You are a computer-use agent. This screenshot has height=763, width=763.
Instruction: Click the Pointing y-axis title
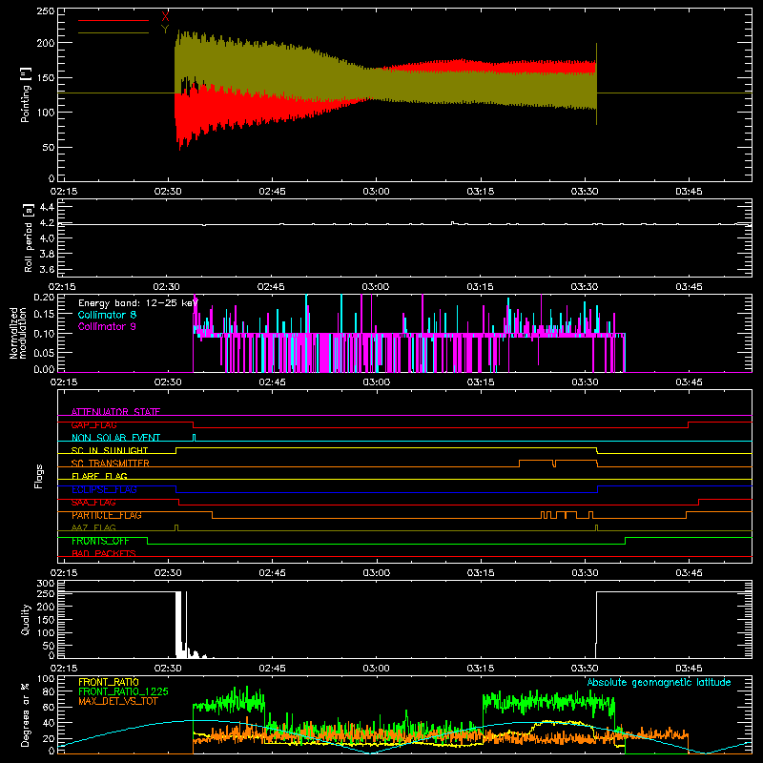pos(26,94)
